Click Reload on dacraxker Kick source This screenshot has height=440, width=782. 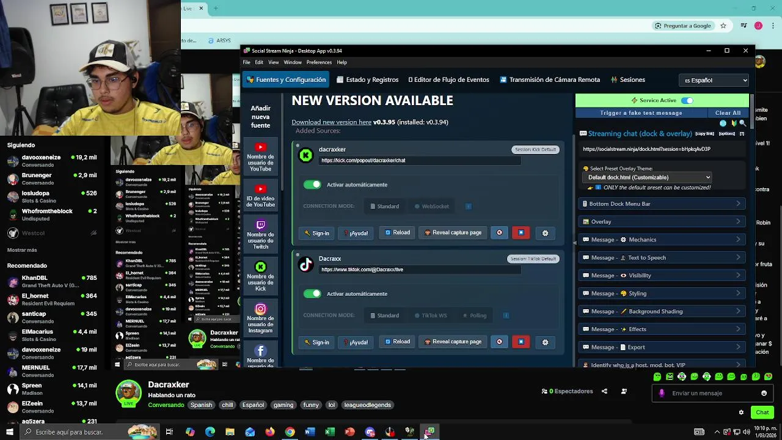point(398,233)
